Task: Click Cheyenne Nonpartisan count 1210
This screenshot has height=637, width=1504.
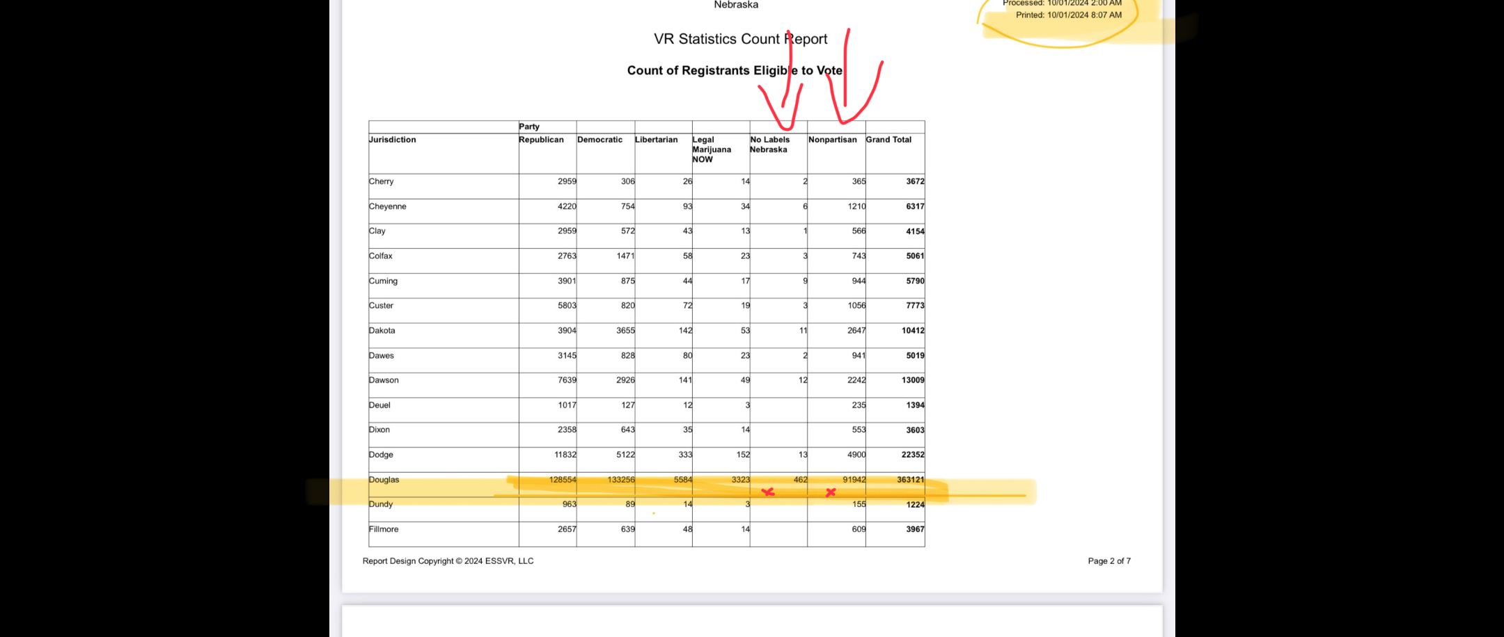Action: [x=856, y=207]
